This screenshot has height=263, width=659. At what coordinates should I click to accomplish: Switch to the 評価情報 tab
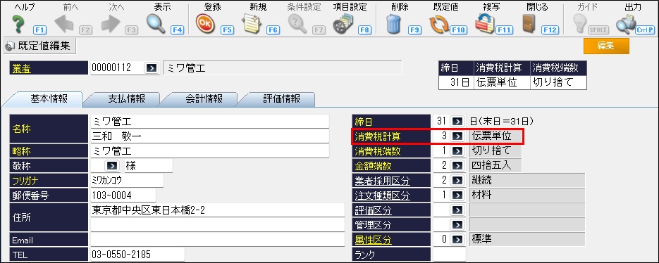[x=282, y=98]
